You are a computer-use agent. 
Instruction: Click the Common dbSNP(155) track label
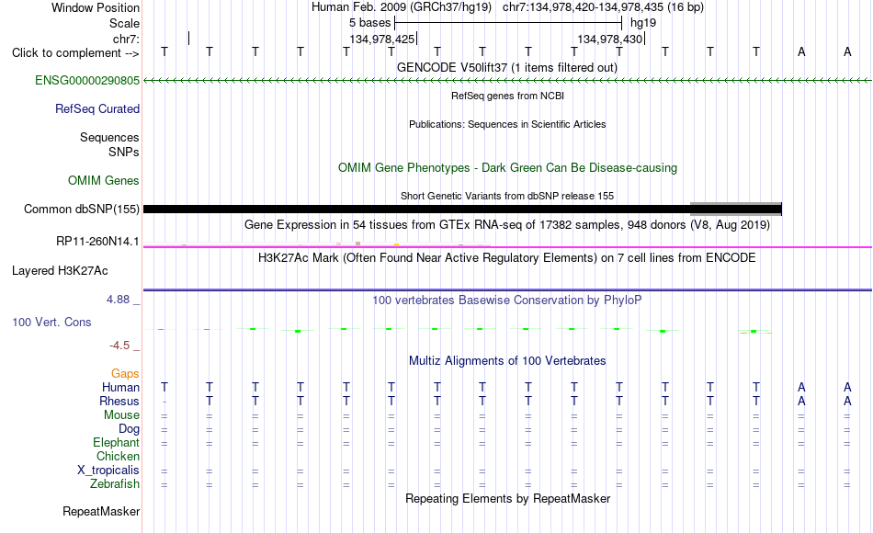[82, 210]
